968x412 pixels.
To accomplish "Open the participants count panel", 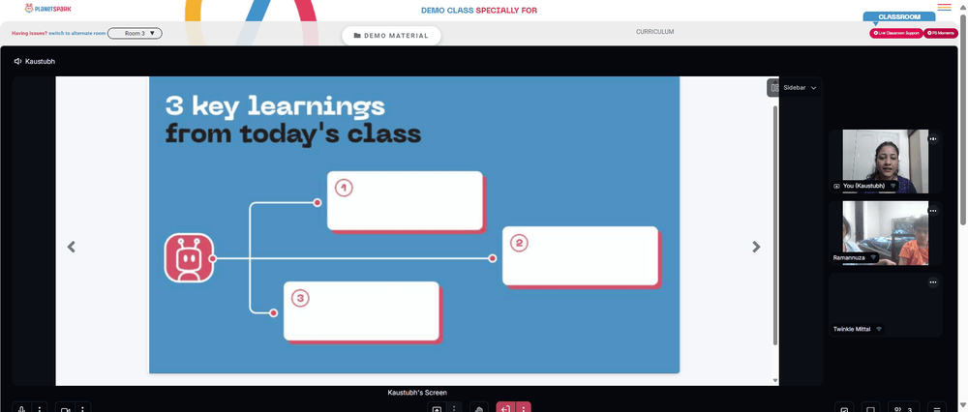I will 903,408.
